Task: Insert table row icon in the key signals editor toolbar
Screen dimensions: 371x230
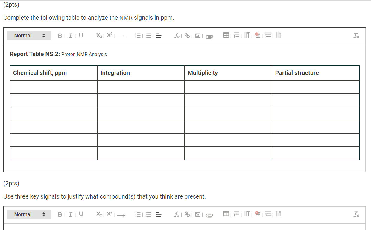Action: pos(237,214)
